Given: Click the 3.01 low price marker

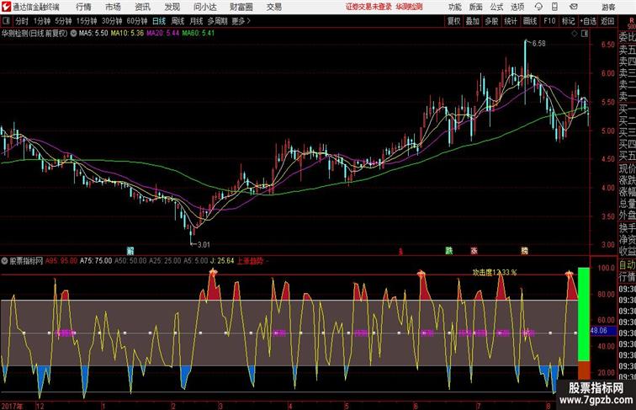Looking at the screenshot, I should (x=204, y=245).
